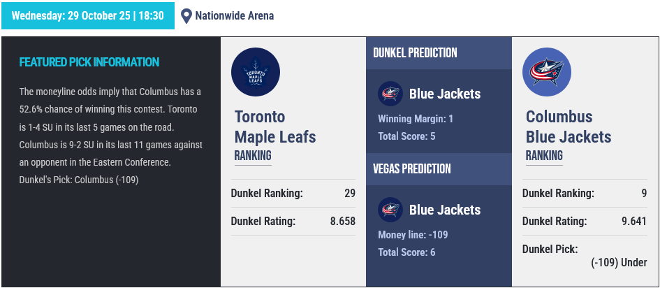Select the Vegas Prediction header

[x=411, y=168]
